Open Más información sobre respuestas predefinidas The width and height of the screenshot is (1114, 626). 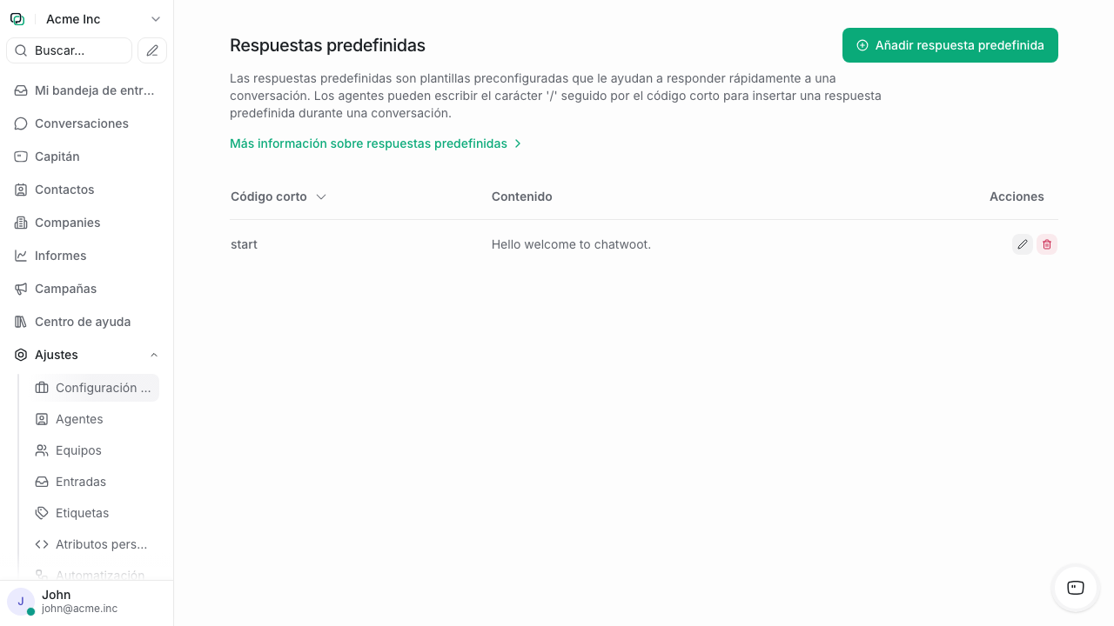coord(368,143)
